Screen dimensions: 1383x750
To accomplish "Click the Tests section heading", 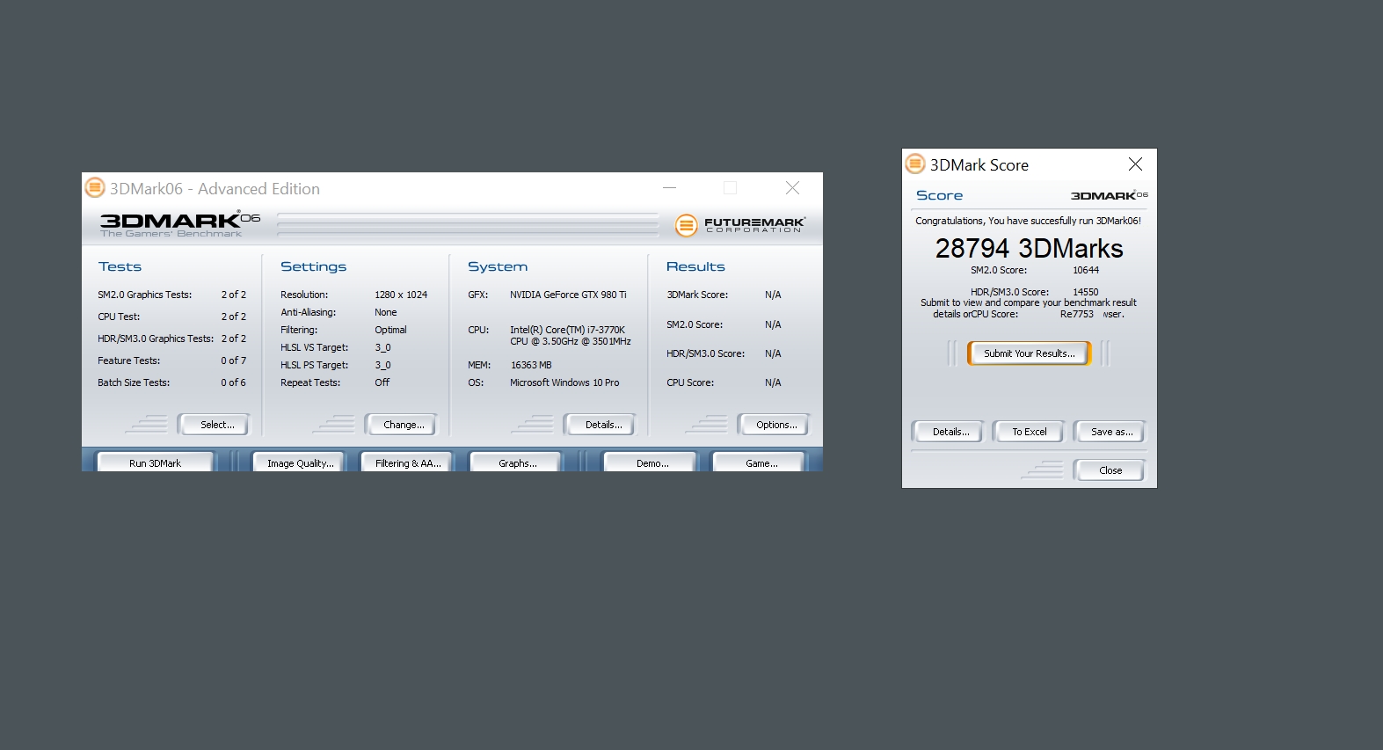I will click(120, 266).
